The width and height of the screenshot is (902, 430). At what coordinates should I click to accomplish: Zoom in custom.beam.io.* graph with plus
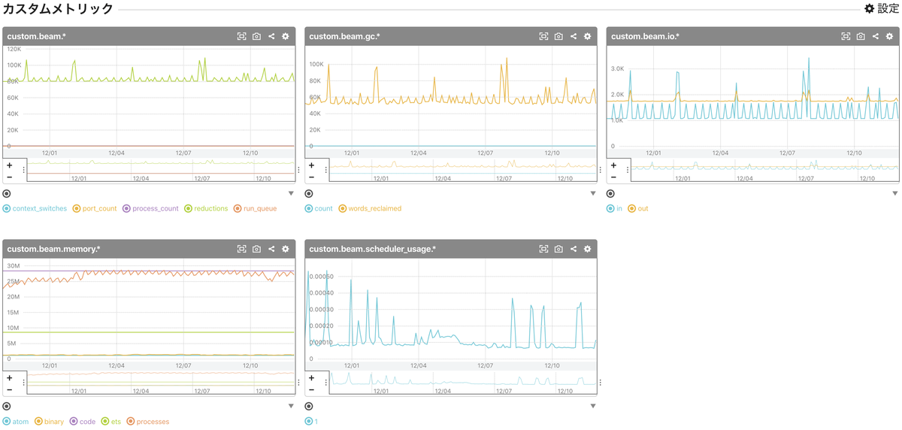(x=613, y=165)
